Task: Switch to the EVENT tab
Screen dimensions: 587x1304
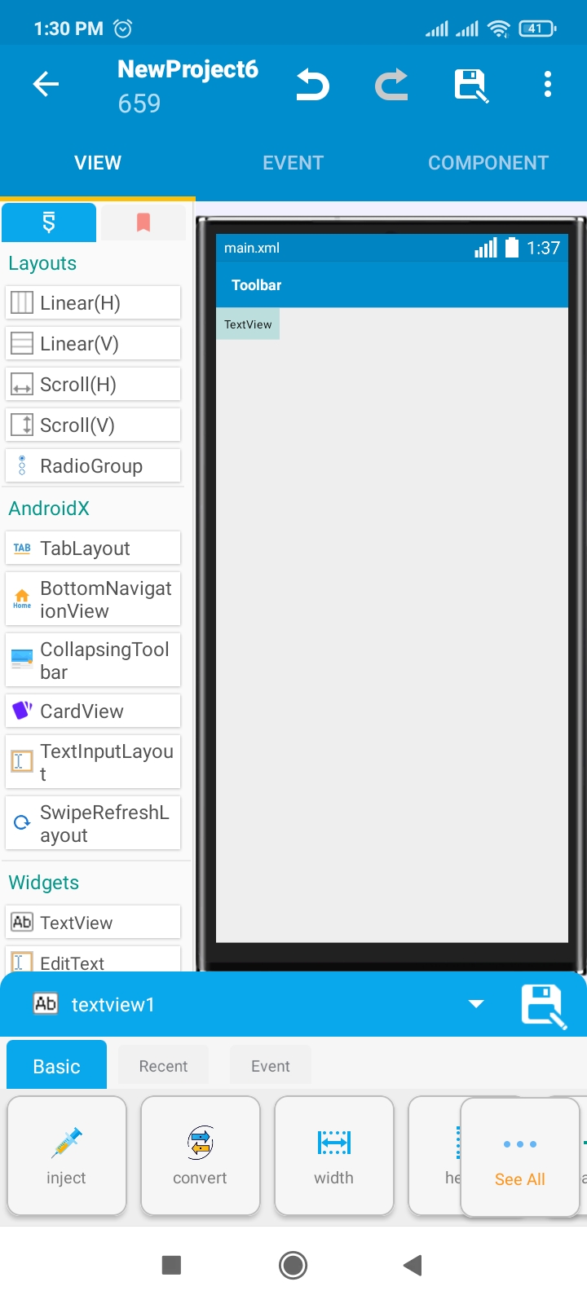Action: point(293,163)
